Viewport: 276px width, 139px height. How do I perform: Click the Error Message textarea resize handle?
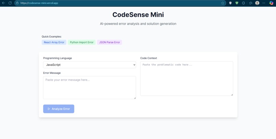pyautogui.click(x=135, y=98)
